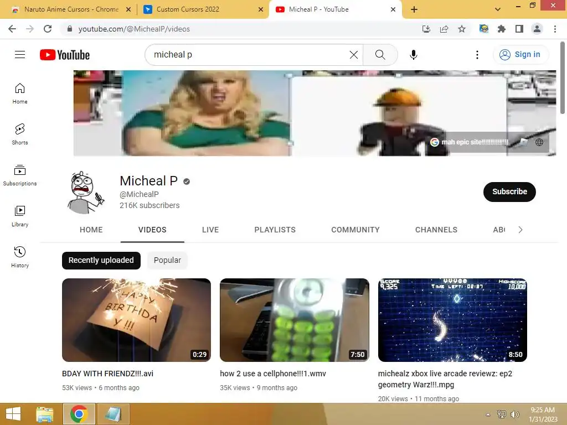Open the custom cursor extension icon
Screen dimensions: 567x425
(x=484, y=29)
